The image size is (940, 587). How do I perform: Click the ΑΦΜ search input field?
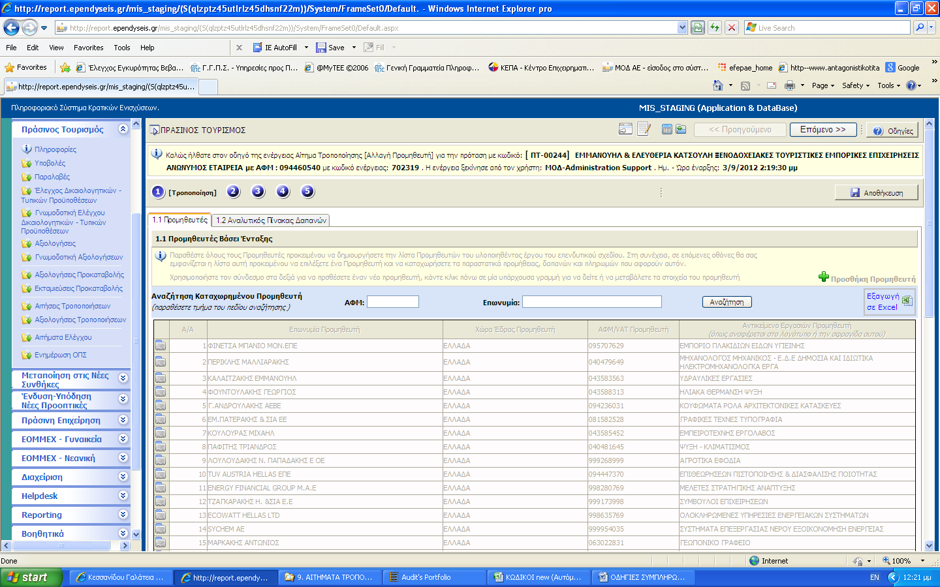pyautogui.click(x=392, y=302)
